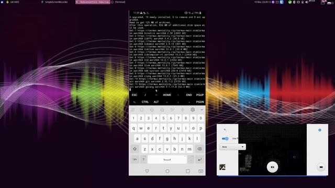Tap the slash key in the extra keys row
This screenshot has height=188, width=335.
[x=146, y=95]
